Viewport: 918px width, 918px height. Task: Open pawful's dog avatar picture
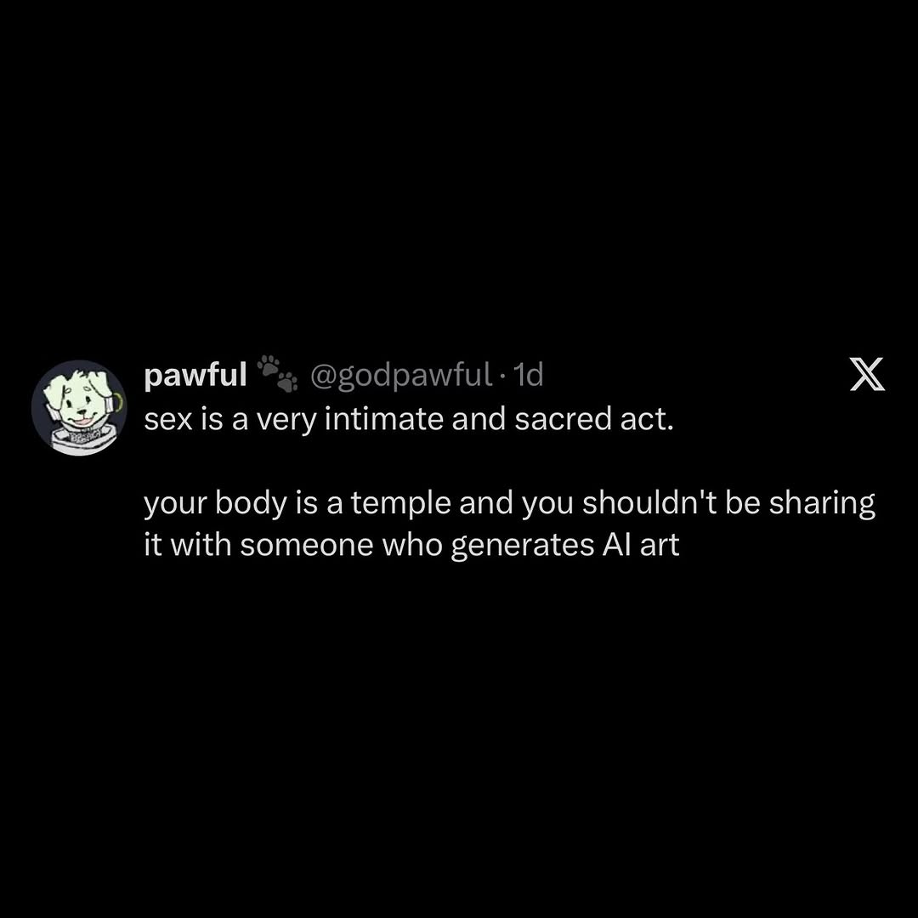(79, 407)
